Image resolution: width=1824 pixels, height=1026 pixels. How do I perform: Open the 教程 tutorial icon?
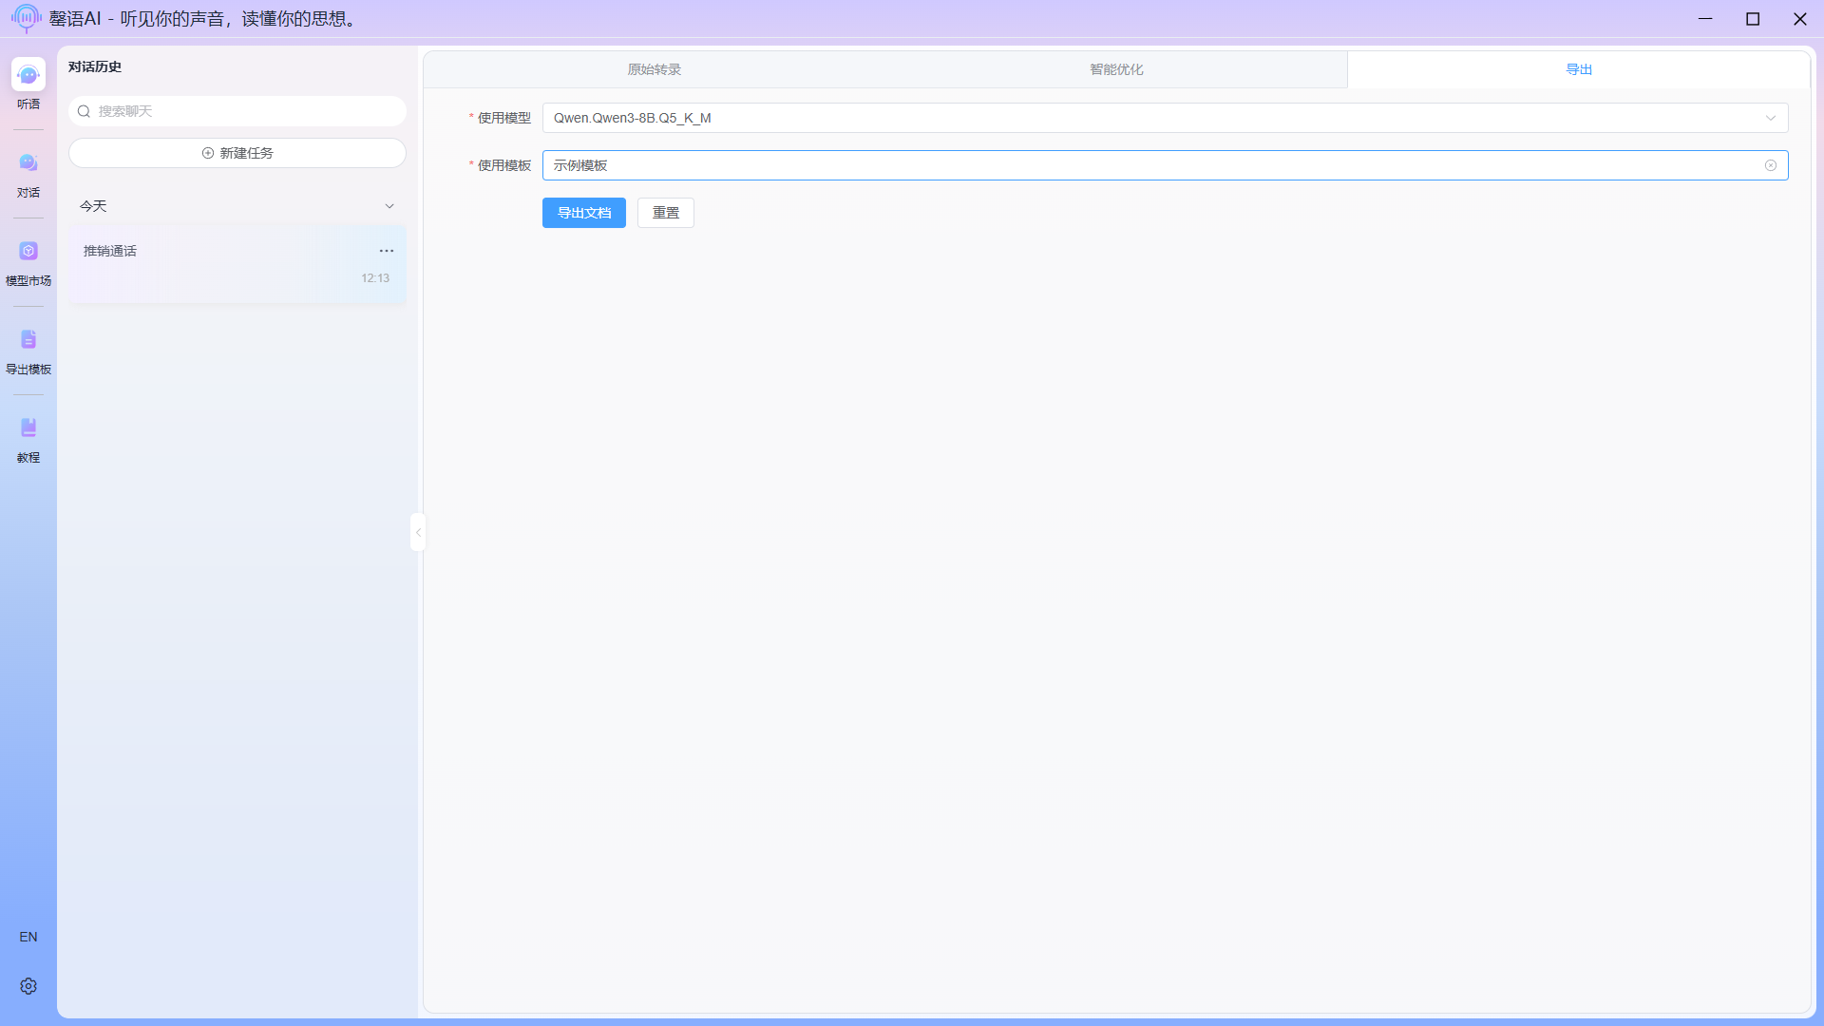point(28,428)
